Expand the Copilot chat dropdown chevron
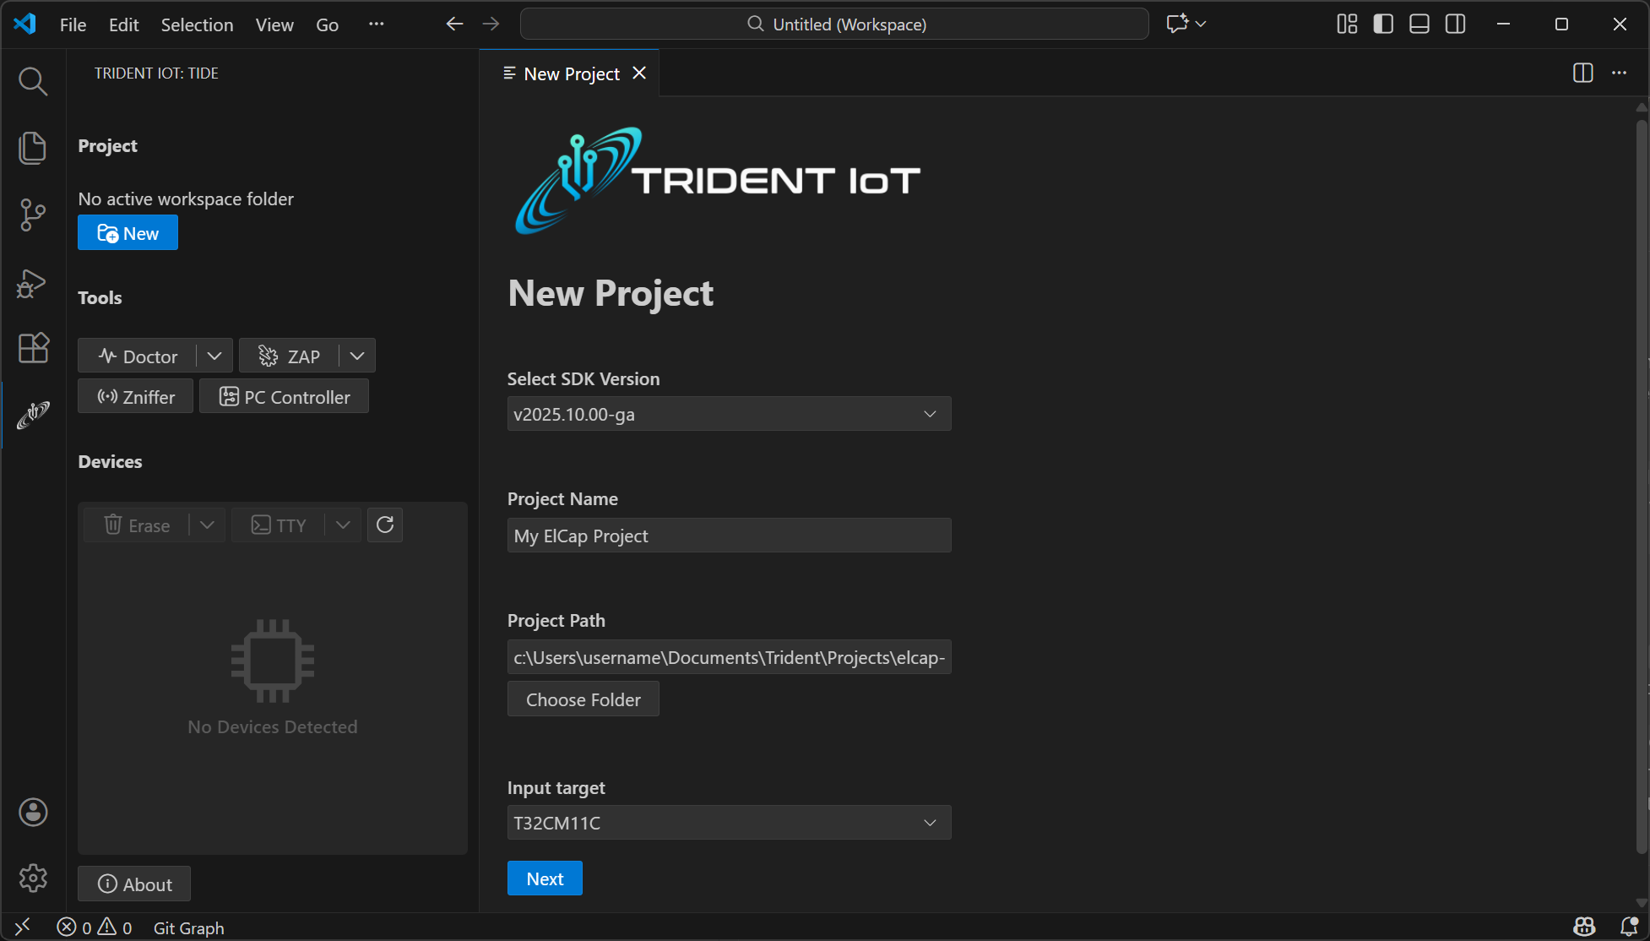This screenshot has height=941, width=1650. point(1201,24)
